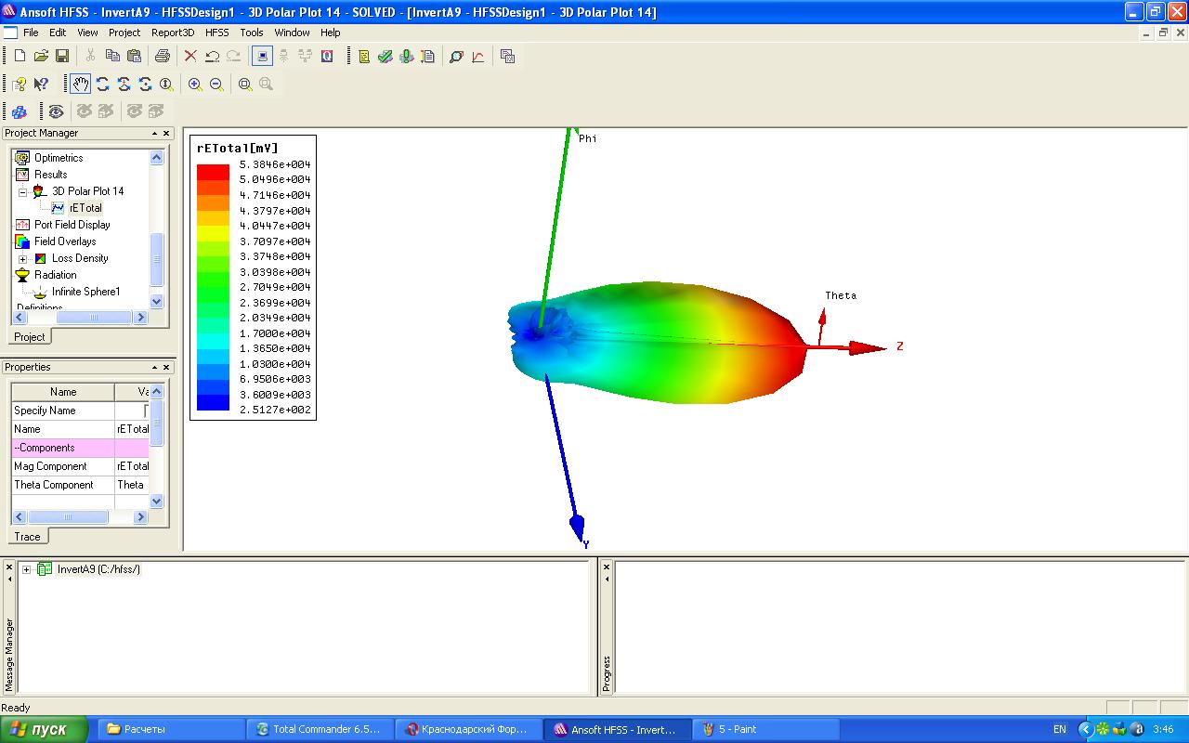The image size is (1189, 743).
Task: Click the yellow 4.0447e+004 legend swatch
Action: point(213,233)
